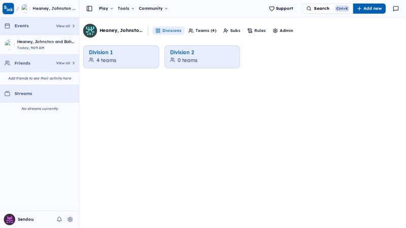Image resolution: width=406 pixels, height=228 pixels.
Task: Open Division 1 card
Action: (121, 57)
